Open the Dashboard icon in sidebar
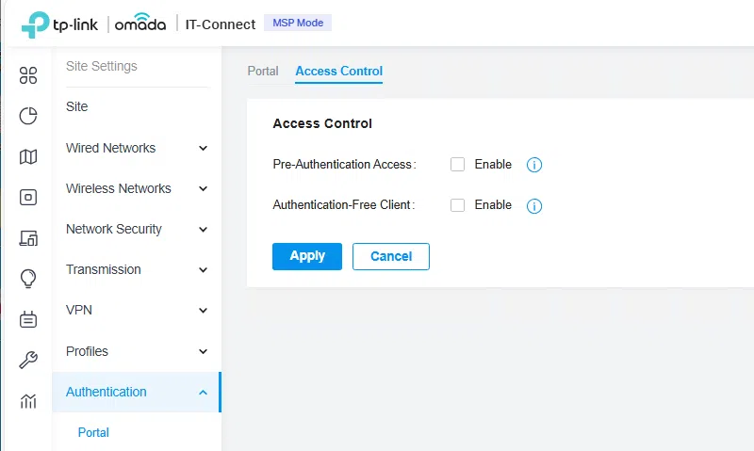754x451 pixels. 28,75
